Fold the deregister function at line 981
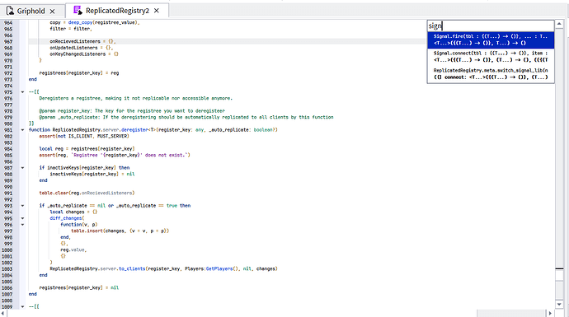Image resolution: width=569 pixels, height=317 pixels. tap(22, 130)
